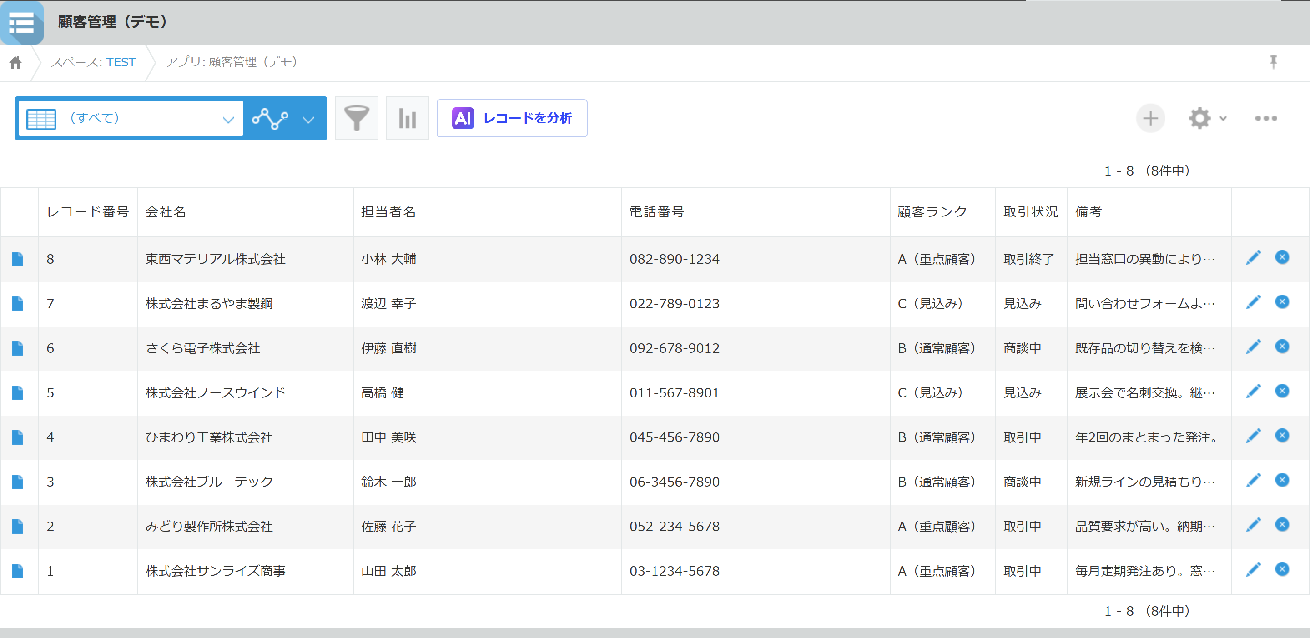Image resolution: width=1310 pixels, height=638 pixels.
Task: Edit the みどり製作所株式会社 record
Action: (x=1254, y=525)
